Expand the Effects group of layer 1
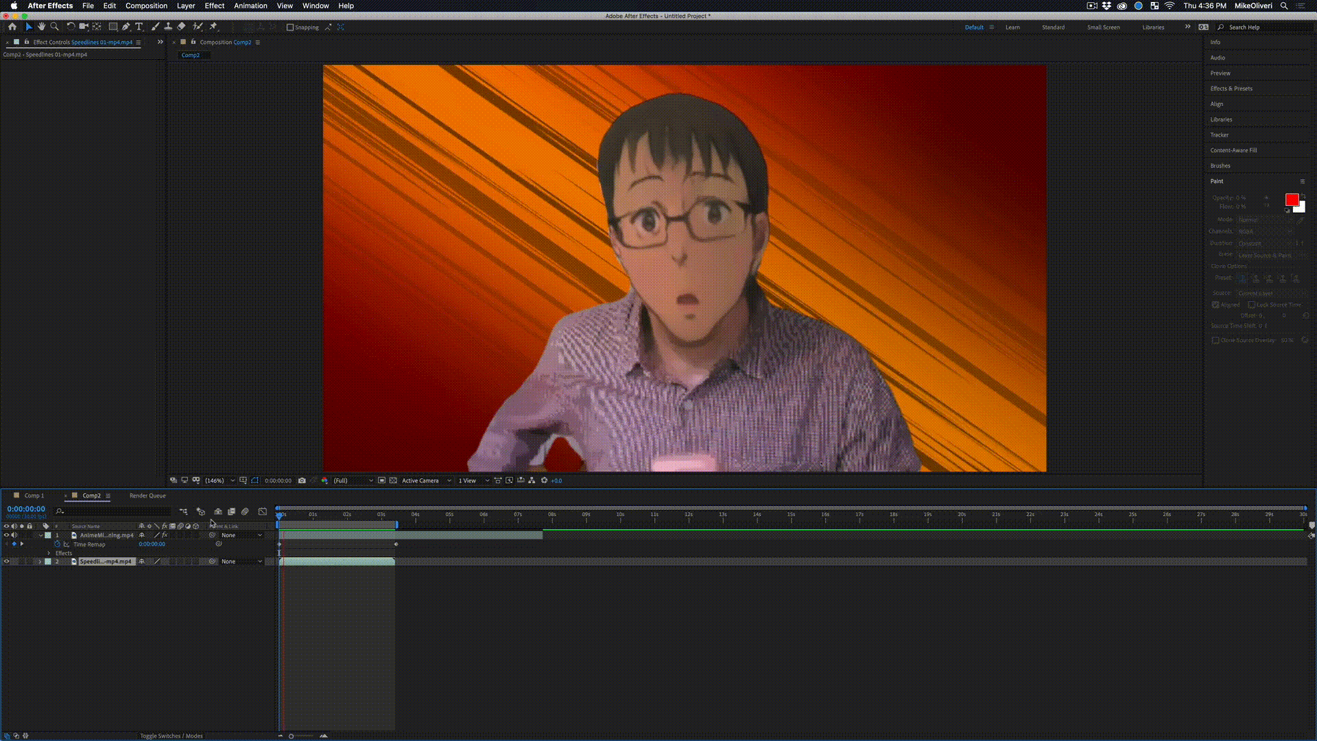Screen dimensions: 1317x741 [49, 553]
